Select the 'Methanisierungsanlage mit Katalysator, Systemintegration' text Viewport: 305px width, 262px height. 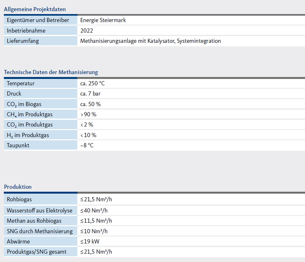(150, 41)
